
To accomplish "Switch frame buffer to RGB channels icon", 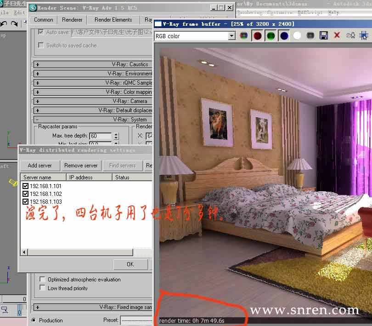I will (244, 36).
